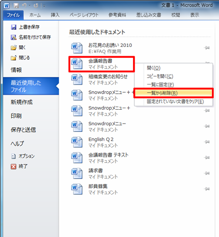Choose 固定されていない文書をクリア(E) from context menu
This screenshot has height=237, width=219.
click(174, 101)
